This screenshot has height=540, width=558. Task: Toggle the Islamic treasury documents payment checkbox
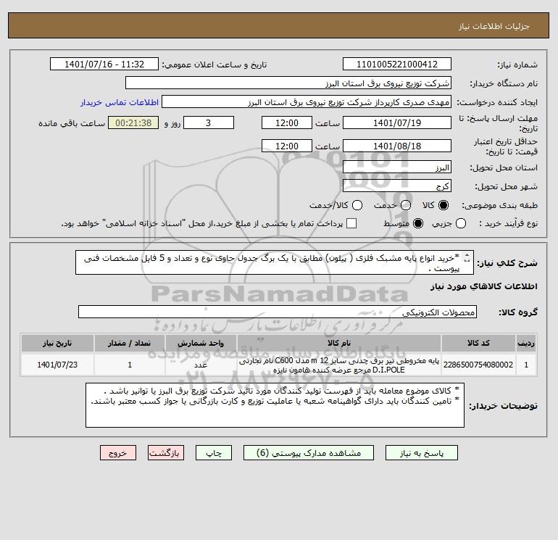[x=351, y=223]
